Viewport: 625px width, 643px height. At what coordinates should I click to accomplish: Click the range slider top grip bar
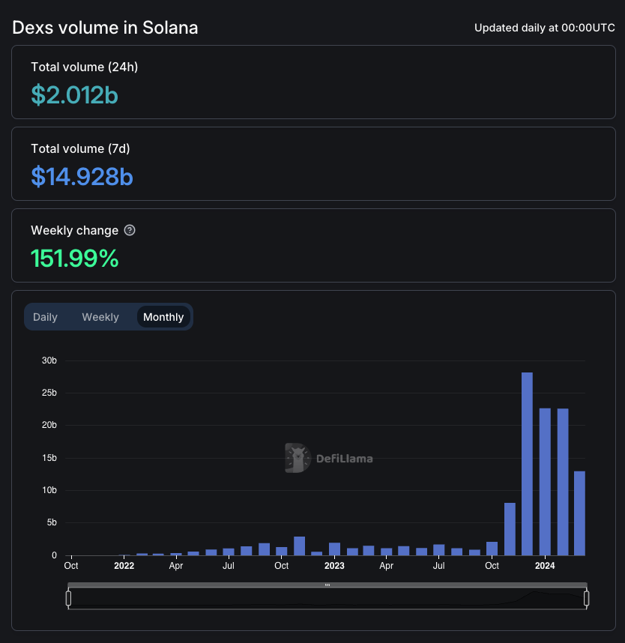pyautogui.click(x=327, y=585)
